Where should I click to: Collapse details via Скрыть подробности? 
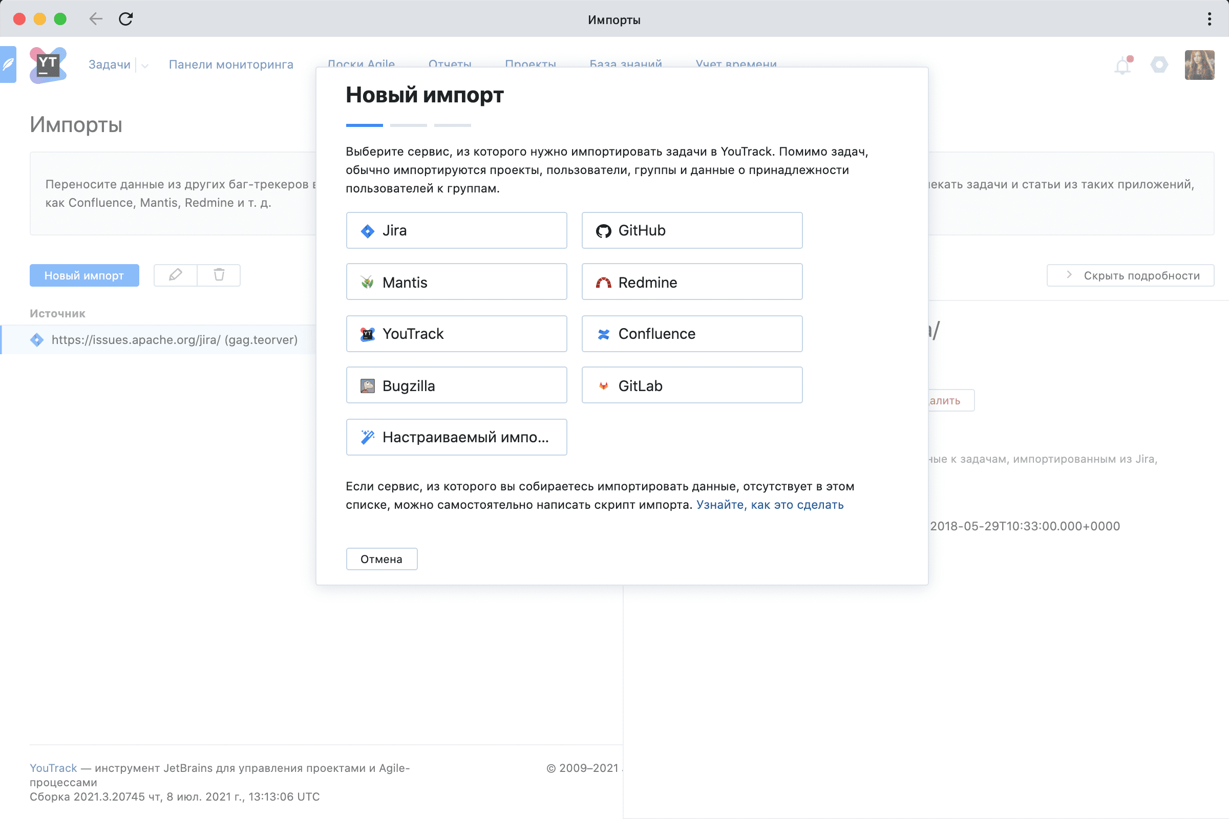point(1130,275)
